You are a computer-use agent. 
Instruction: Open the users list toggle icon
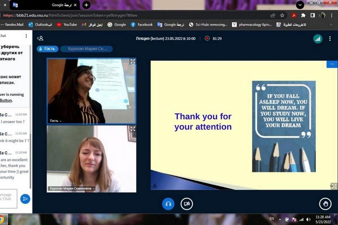click(40, 38)
